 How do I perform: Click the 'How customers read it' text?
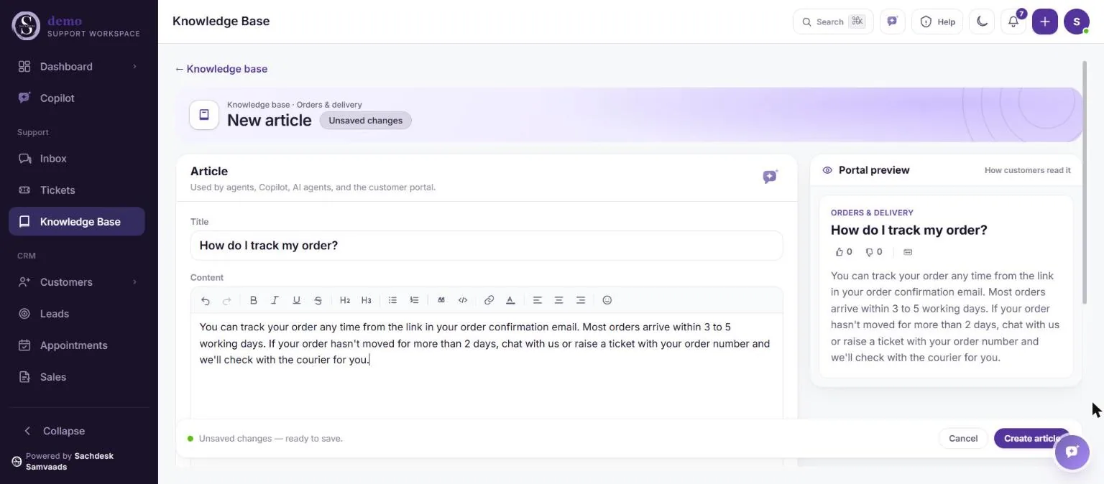click(x=1027, y=170)
